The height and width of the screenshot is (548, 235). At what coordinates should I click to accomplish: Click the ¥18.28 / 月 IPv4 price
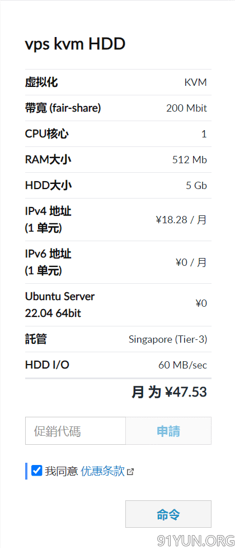pos(181,220)
